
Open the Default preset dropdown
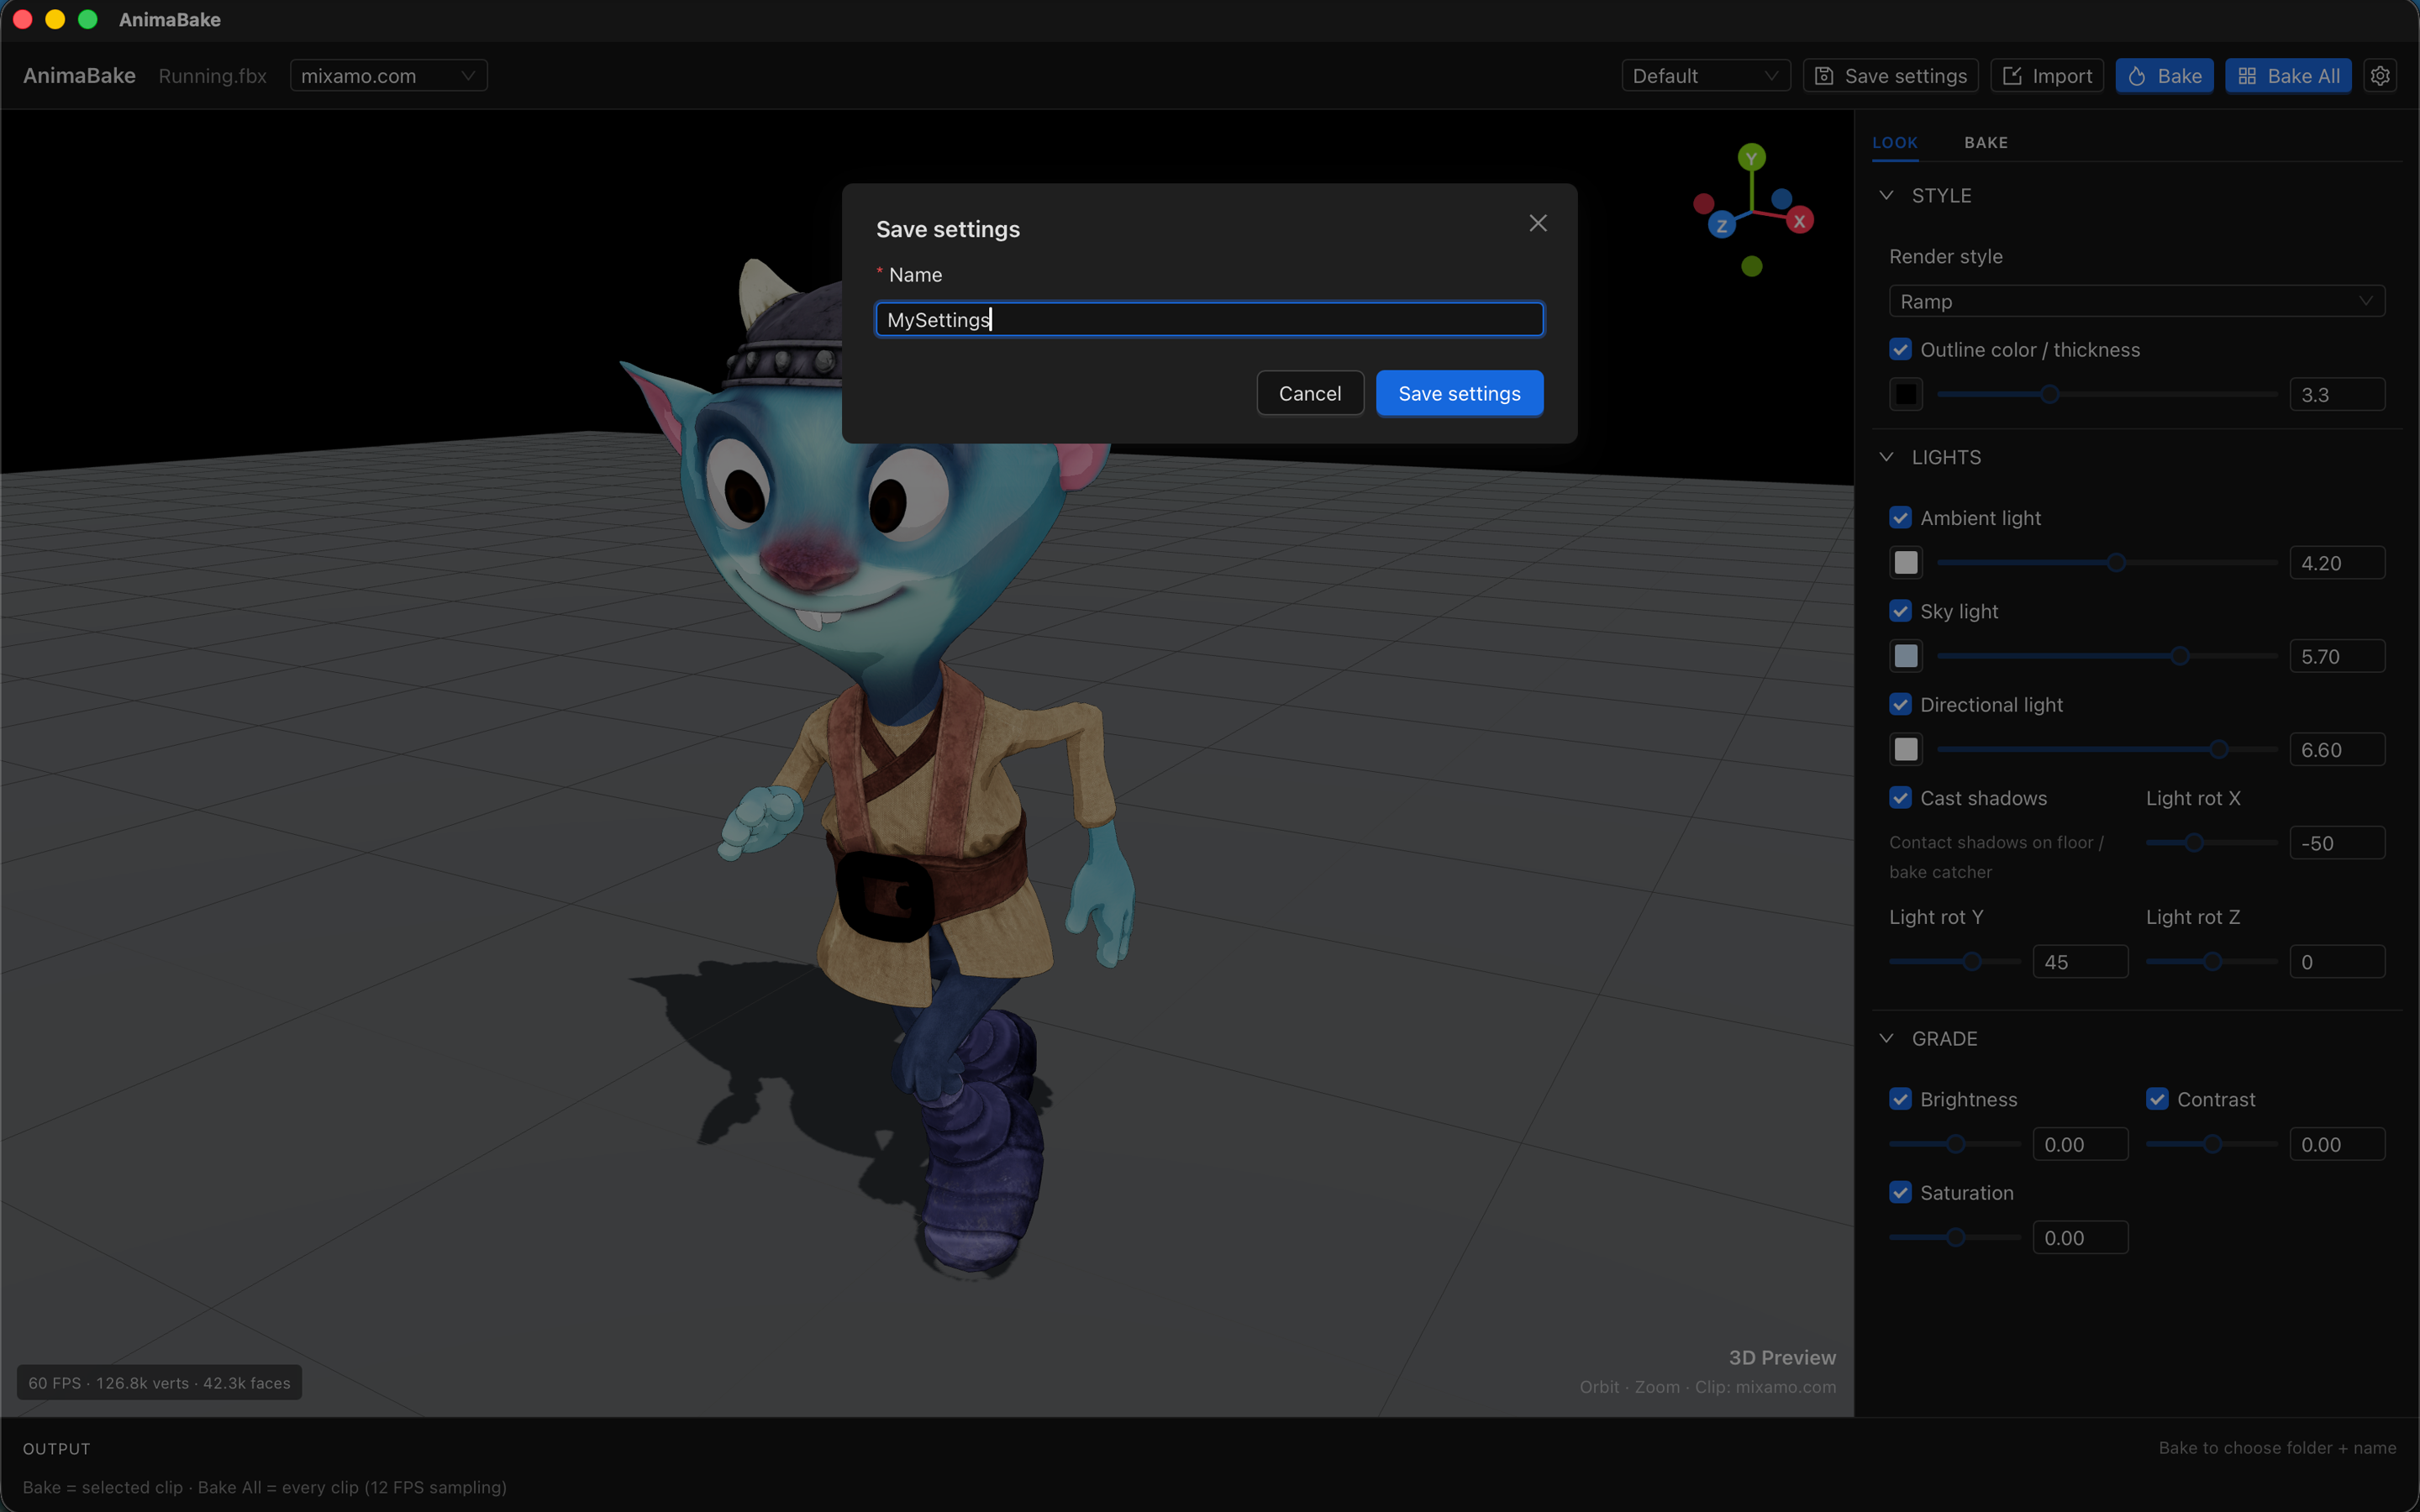click(1705, 76)
